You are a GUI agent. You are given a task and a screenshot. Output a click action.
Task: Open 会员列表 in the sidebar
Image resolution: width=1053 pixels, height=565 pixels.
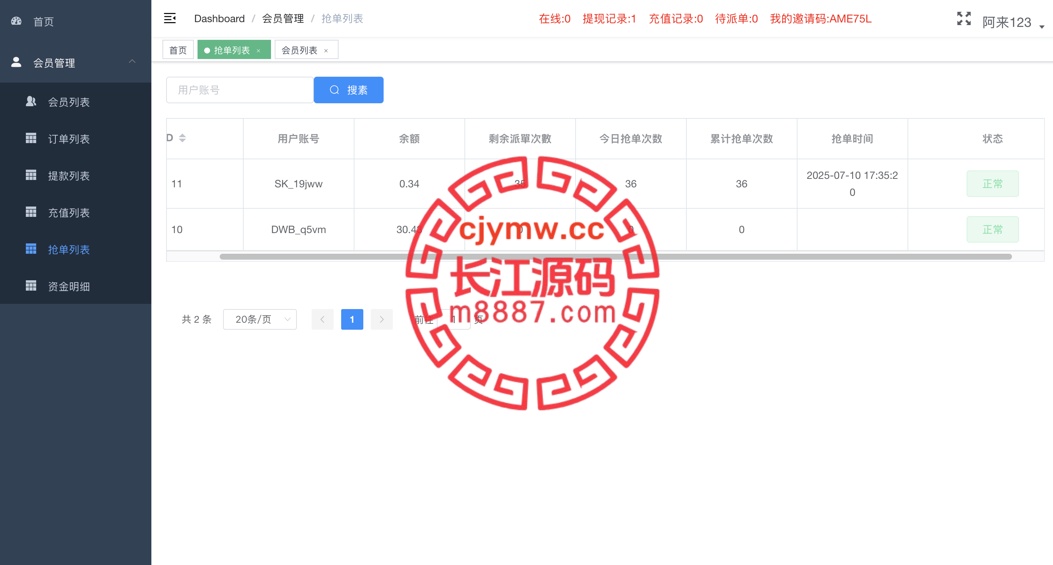pos(76,102)
